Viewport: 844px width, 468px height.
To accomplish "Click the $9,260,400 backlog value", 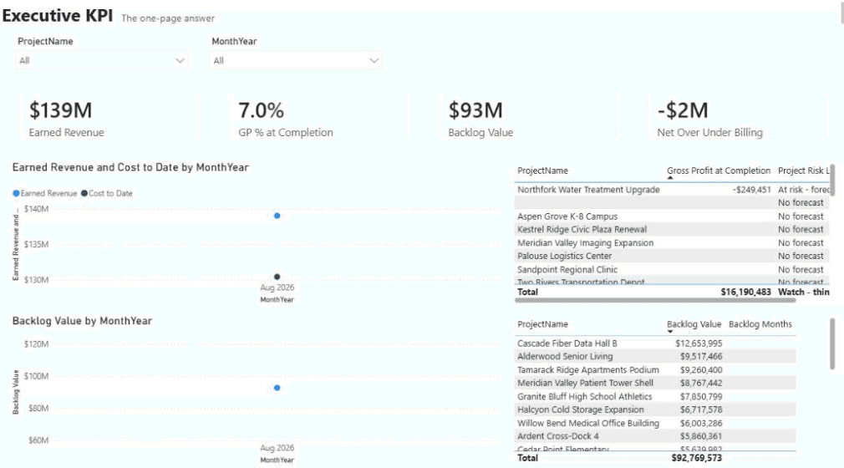I will pos(701,370).
